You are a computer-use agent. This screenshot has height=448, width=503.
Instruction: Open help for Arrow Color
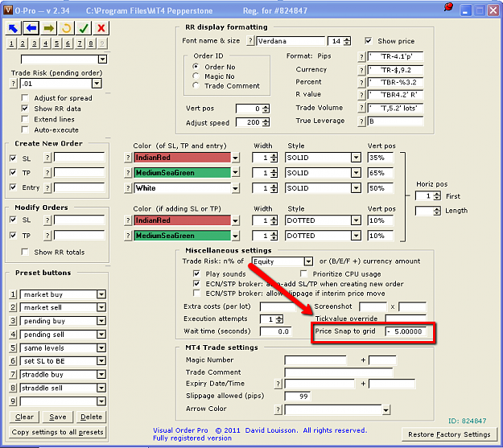click(278, 409)
